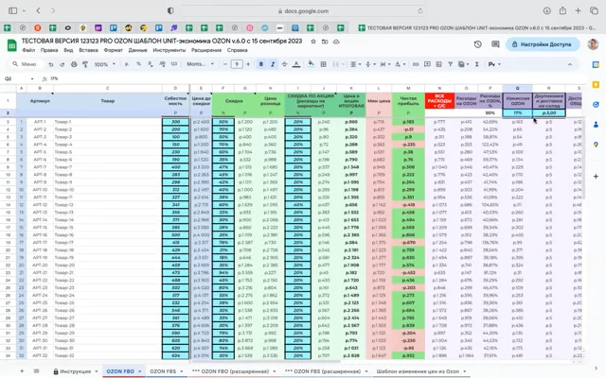Click the Insert chart icon
The height and width of the screenshot is (378, 606).
(x=438, y=64)
